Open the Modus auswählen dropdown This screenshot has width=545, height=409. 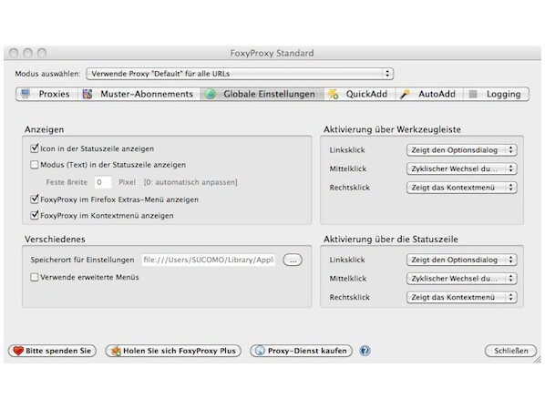click(240, 74)
